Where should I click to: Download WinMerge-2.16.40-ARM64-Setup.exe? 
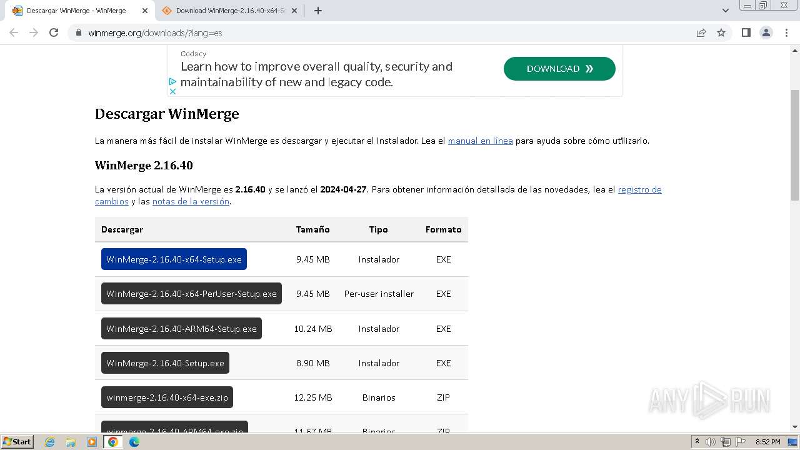(181, 329)
